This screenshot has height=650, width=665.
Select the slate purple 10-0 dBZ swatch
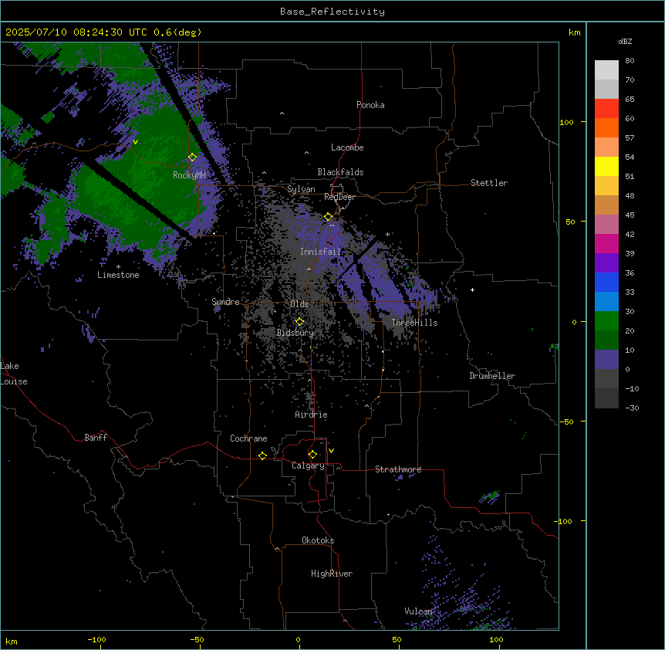pyautogui.click(x=606, y=360)
